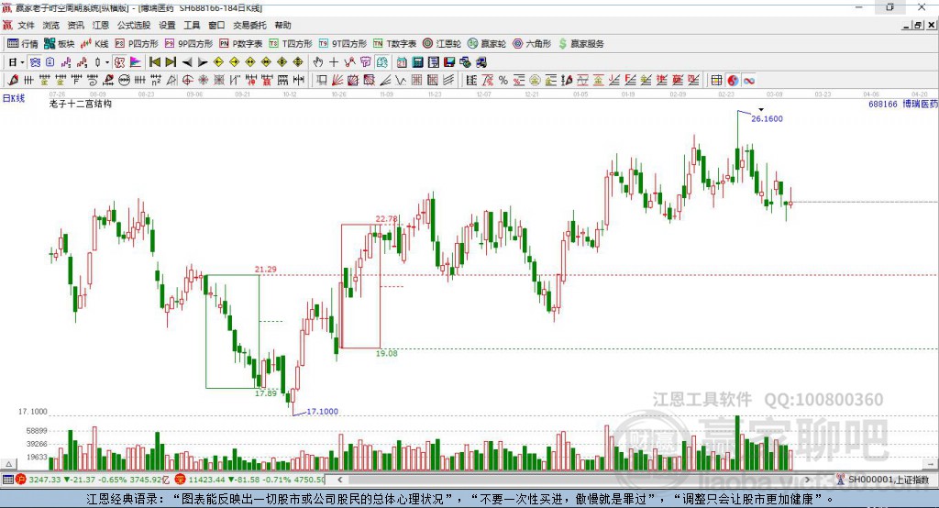Image resolution: width=939 pixels, height=508 pixels.
Task: Open the 浏览 menu
Action: click(51, 25)
